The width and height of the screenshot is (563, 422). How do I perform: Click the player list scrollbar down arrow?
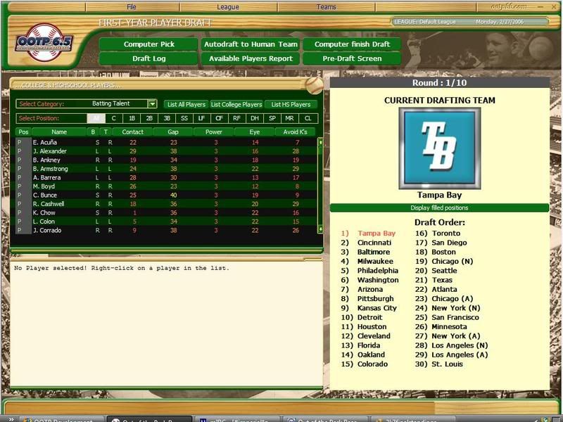pos(320,229)
